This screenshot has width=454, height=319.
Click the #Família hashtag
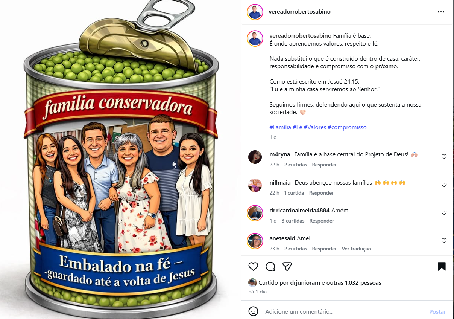280,127
